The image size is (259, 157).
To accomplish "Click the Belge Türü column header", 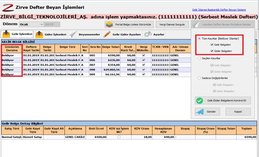I will [67, 49].
